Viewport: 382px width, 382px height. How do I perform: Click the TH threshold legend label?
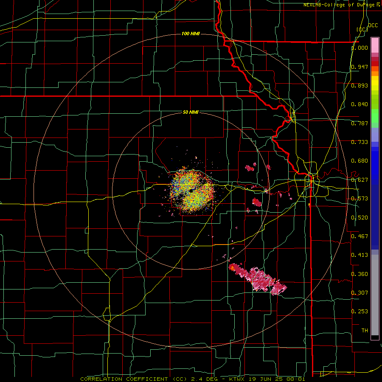[365, 330]
